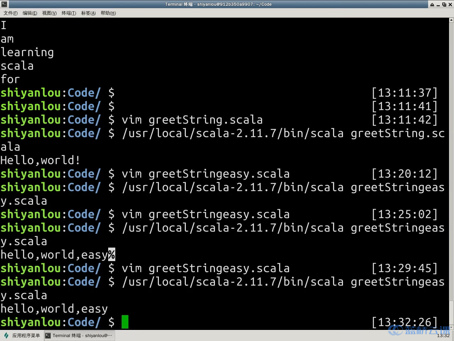This screenshot has width=454, height=341.
Task: Open the 编辑 dropdown menu
Action: 30,13
